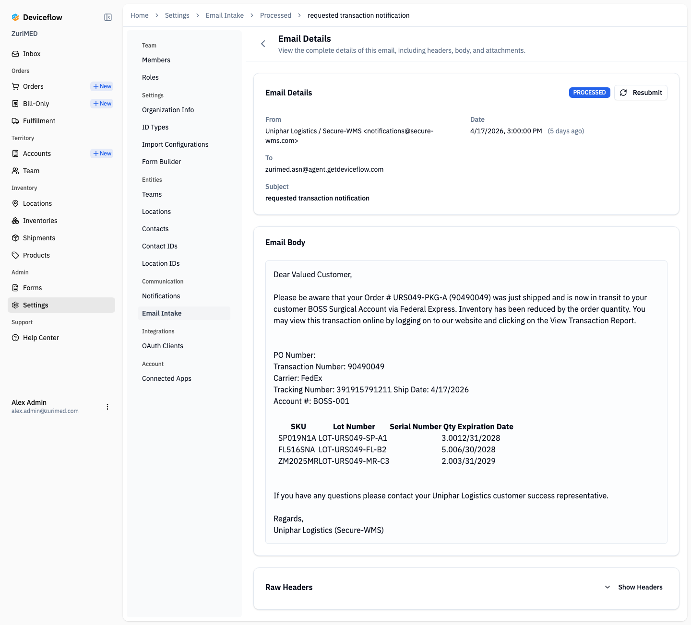The image size is (691, 625).
Task: Open Alex Admin user options menu
Action: point(107,407)
